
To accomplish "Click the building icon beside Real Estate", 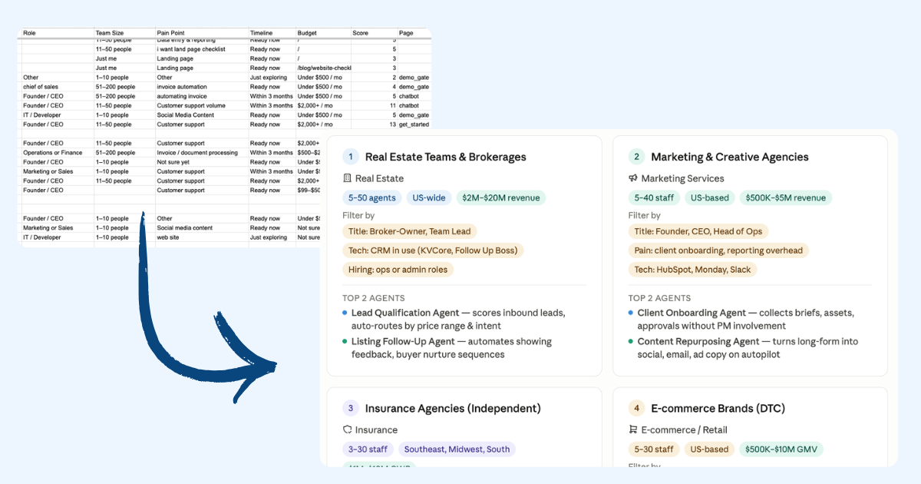I will click(x=347, y=178).
